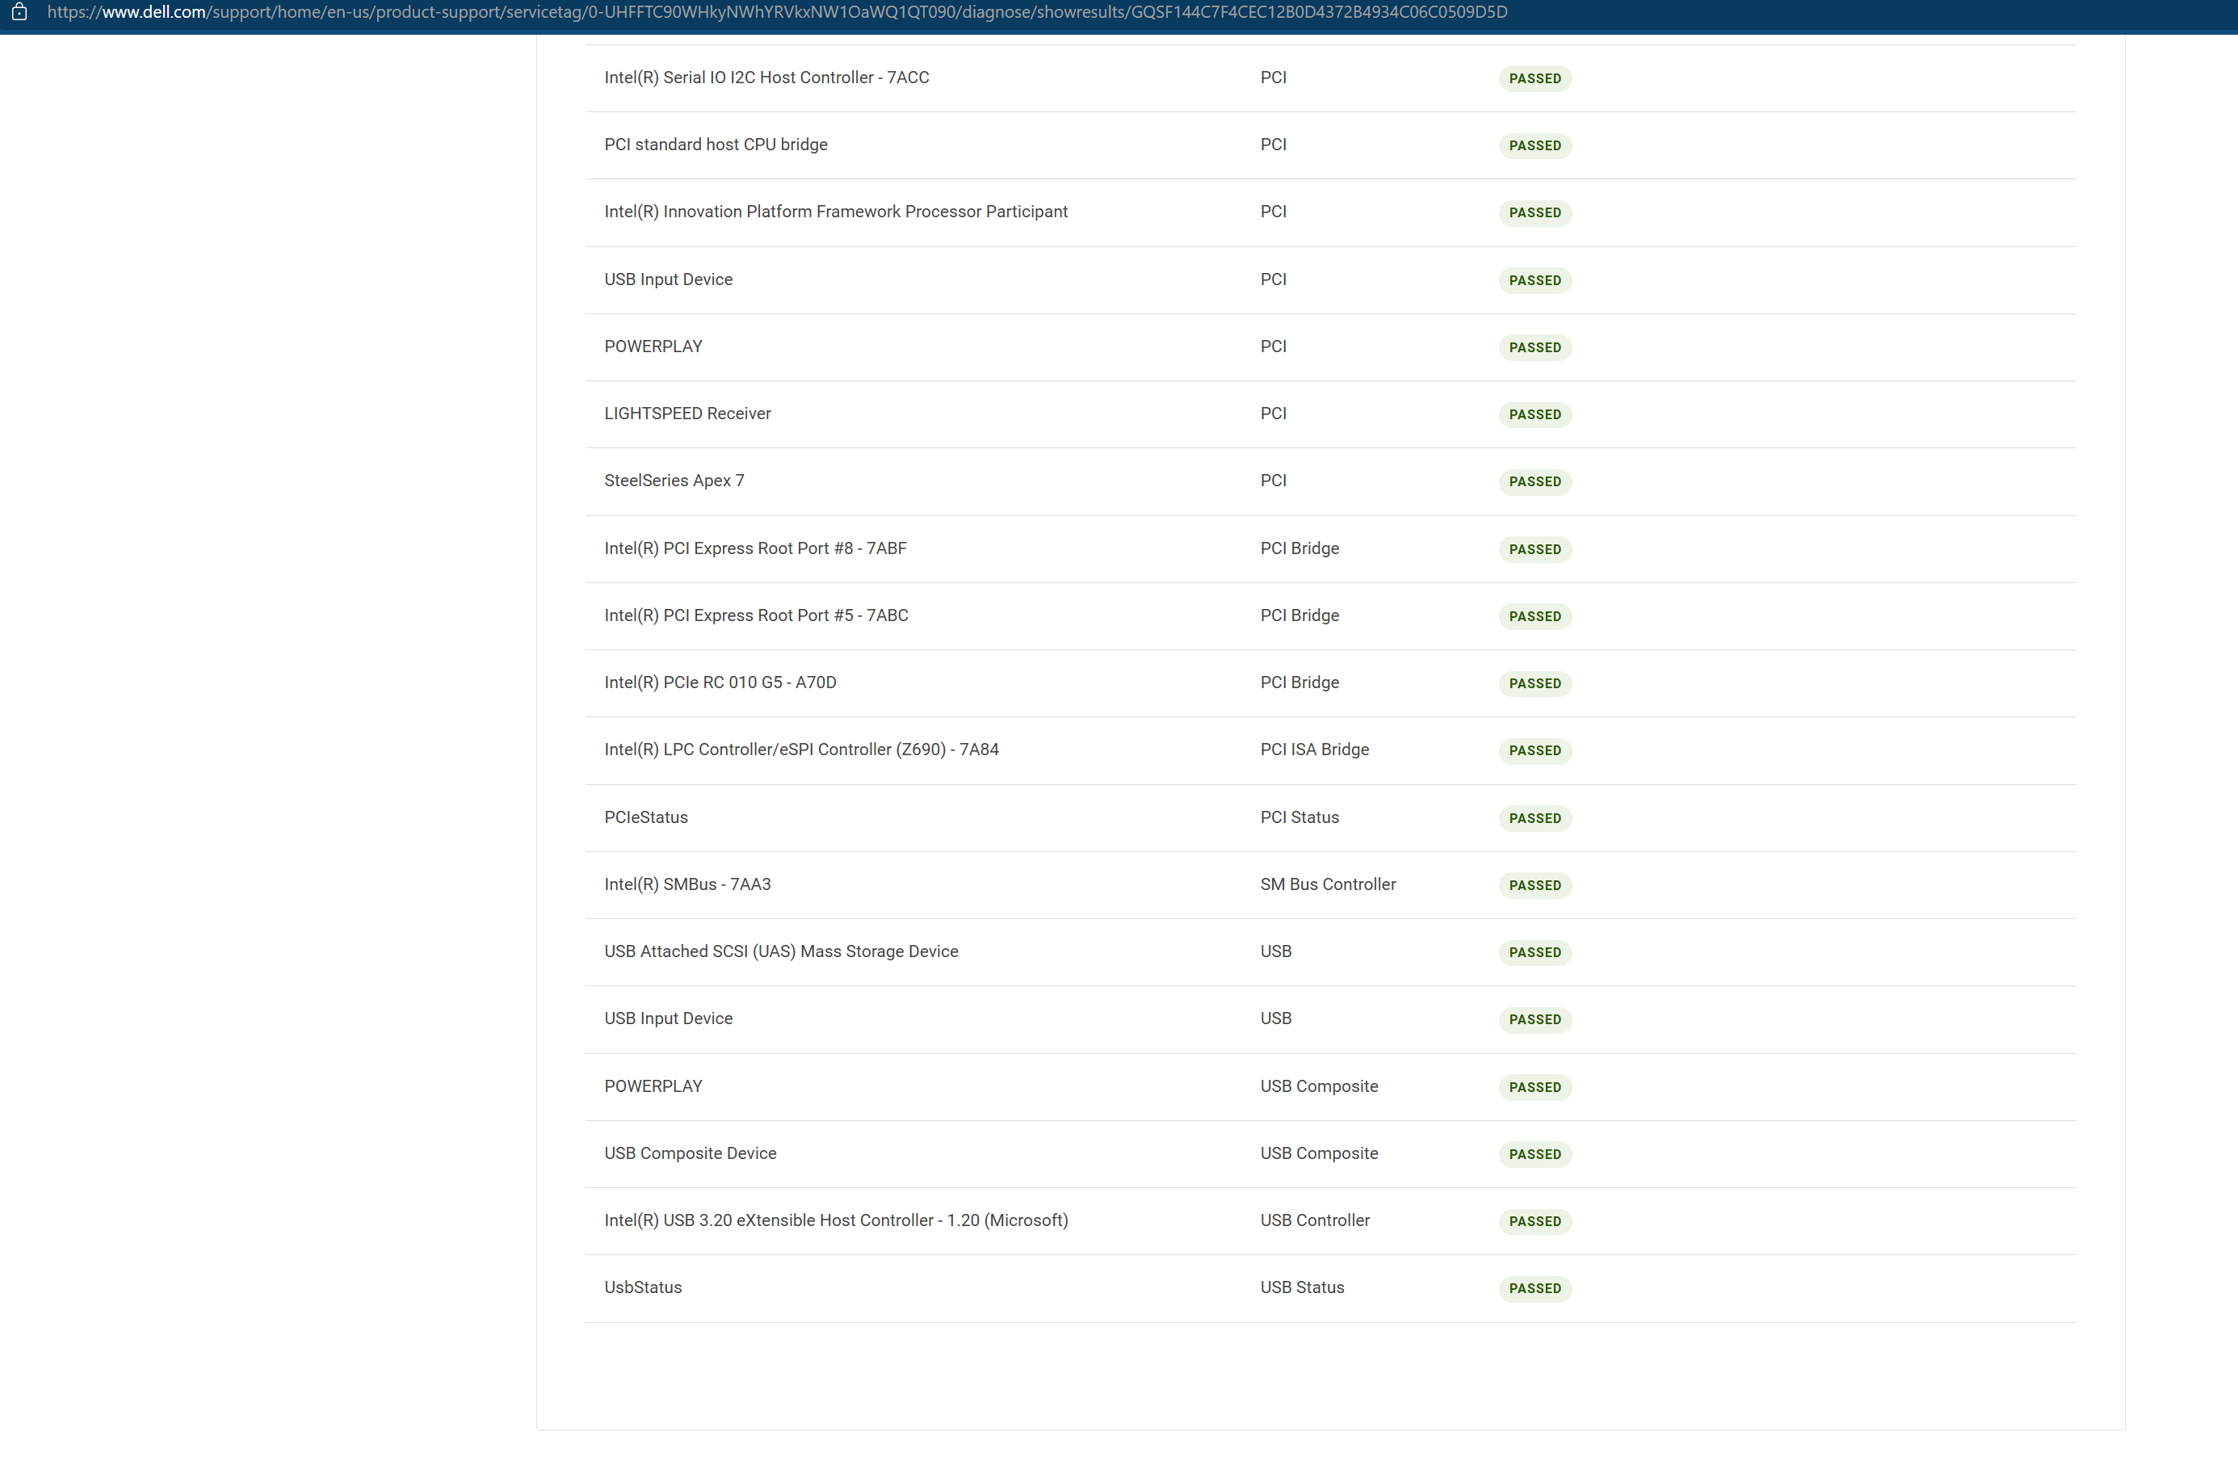Click 'USB Controller' type label
Image resolution: width=2238 pixels, height=1474 pixels.
(x=1315, y=1220)
